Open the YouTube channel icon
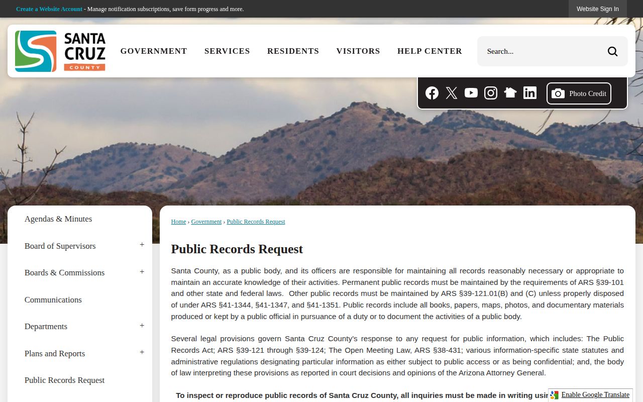The width and height of the screenshot is (643, 402). tap(471, 93)
